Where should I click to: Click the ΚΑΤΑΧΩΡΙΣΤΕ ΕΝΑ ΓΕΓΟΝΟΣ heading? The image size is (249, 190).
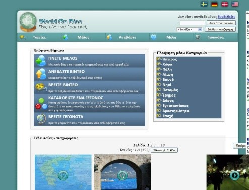76,98
